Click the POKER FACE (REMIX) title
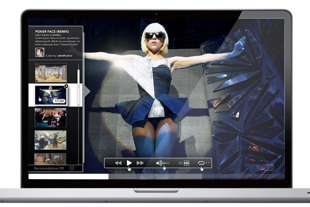The width and height of the screenshot is (310, 207). (x=52, y=31)
